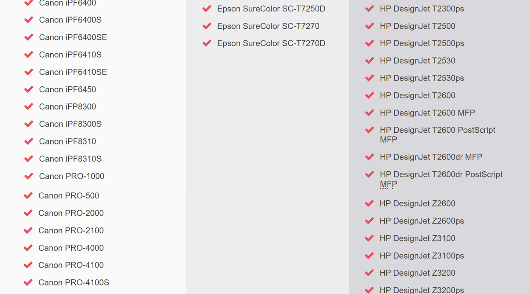This screenshot has width=529, height=294.
Task: Click the Canon iFP8300 list item
Action: (x=68, y=107)
